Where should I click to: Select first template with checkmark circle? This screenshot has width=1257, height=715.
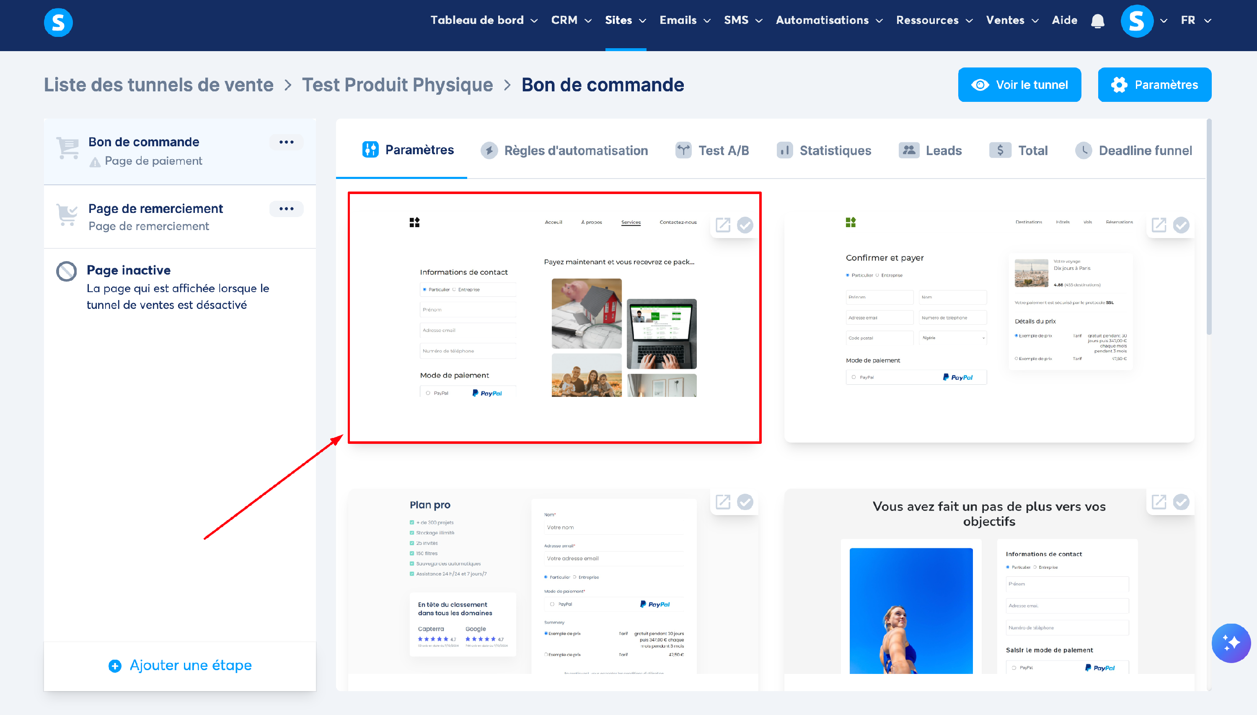745,225
